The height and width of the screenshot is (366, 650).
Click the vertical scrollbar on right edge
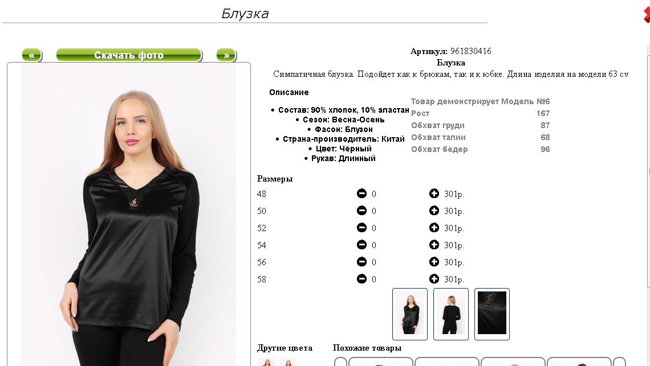pos(648,166)
